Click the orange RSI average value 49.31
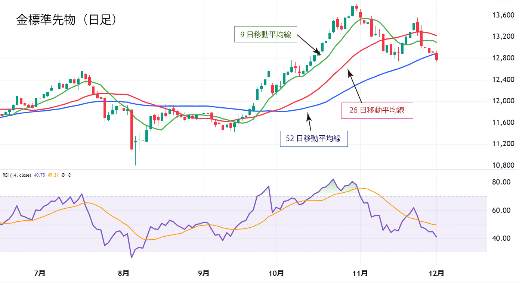This screenshot has height=284, width=519. tap(53, 175)
